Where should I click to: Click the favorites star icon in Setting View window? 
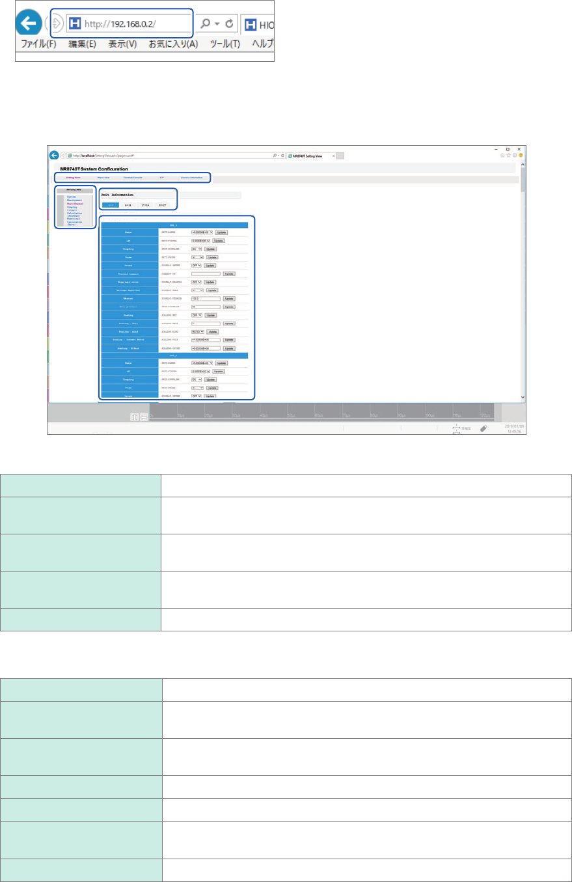[x=508, y=156]
